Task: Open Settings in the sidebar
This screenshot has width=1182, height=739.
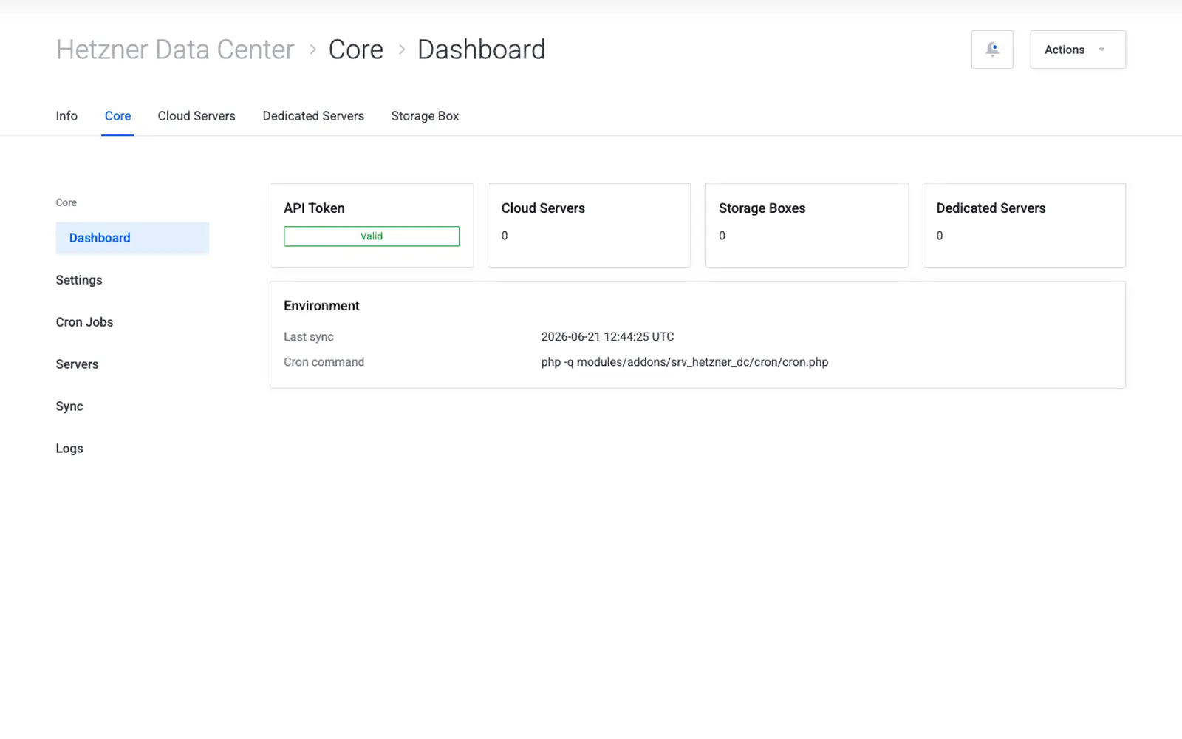Action: point(79,280)
